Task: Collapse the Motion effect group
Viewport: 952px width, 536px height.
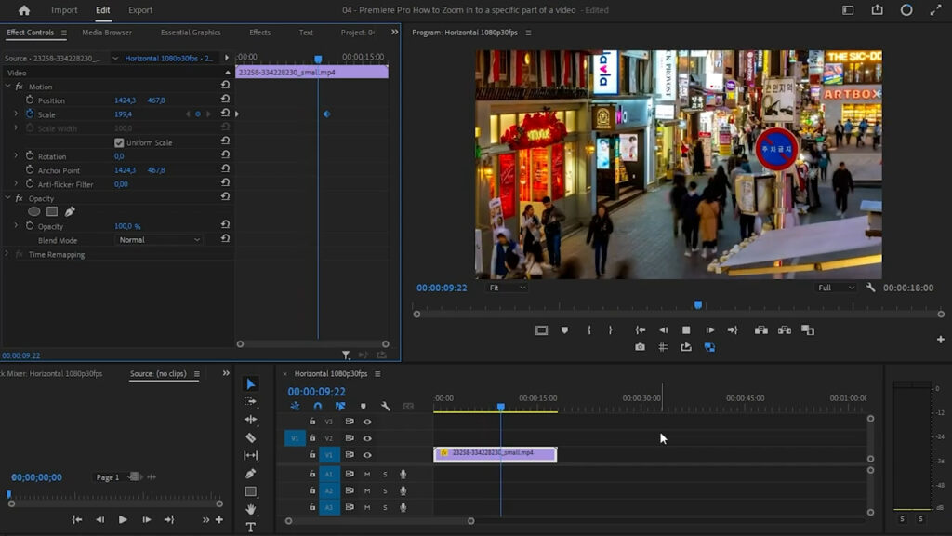Action: point(7,87)
